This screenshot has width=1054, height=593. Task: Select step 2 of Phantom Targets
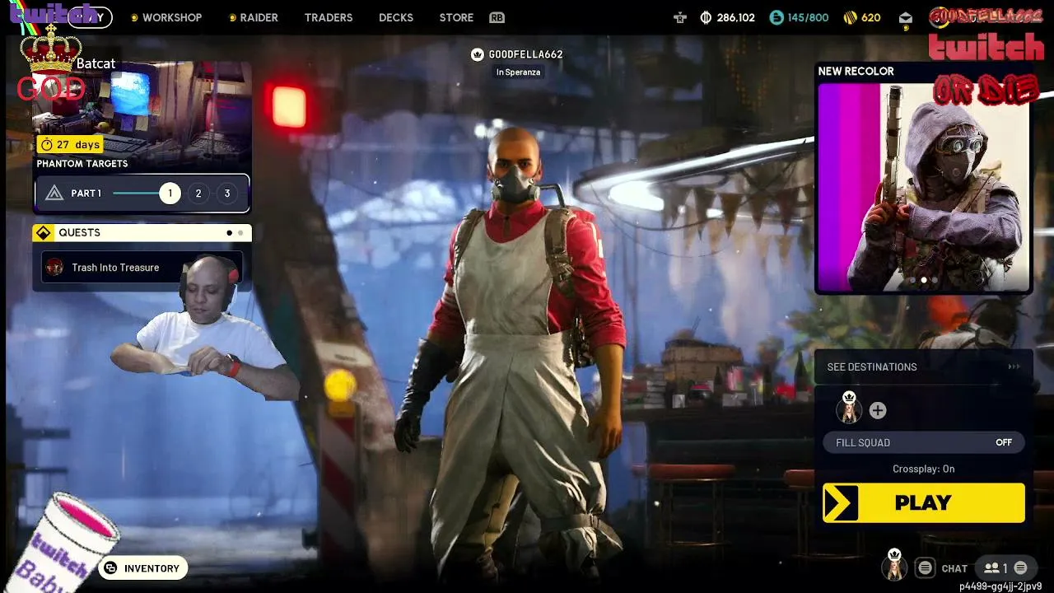(x=198, y=194)
